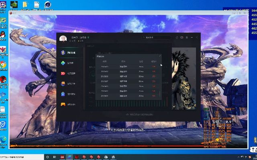Click the QQ penguin desktop icon
The height and width of the screenshot is (160, 257).
3,35
